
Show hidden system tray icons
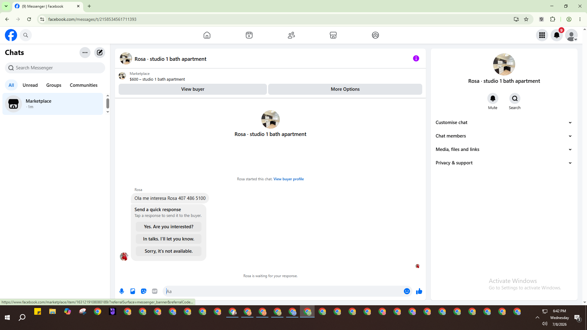tap(537, 318)
